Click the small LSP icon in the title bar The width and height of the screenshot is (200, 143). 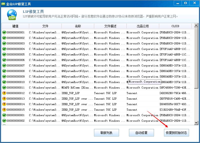click(x=3, y=4)
